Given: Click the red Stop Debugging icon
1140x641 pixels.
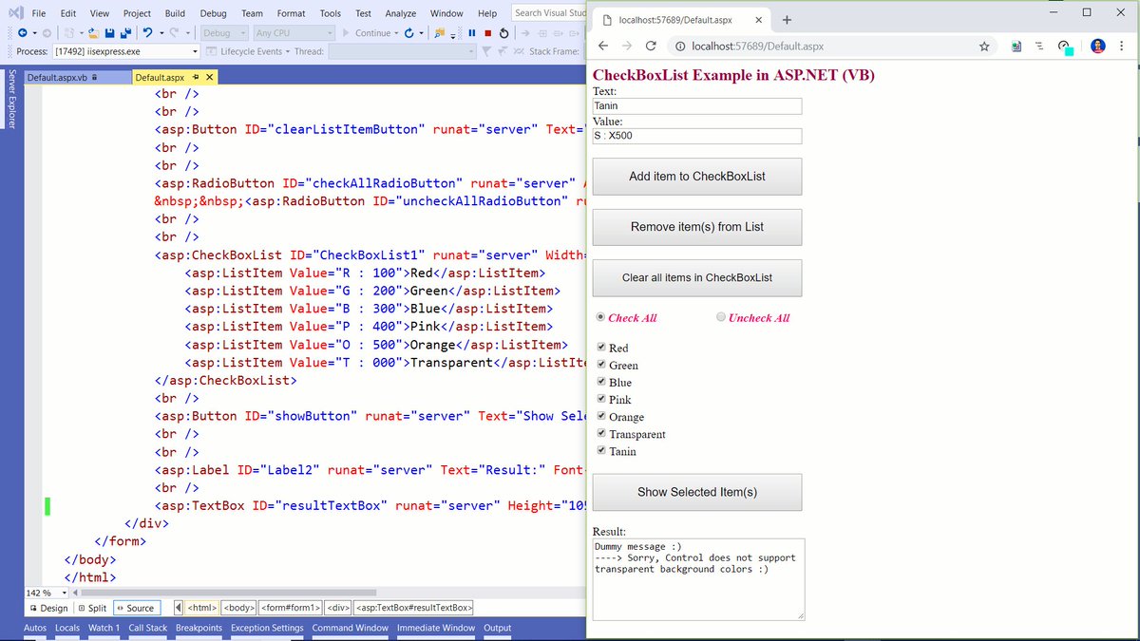Looking at the screenshot, I should pos(487,32).
